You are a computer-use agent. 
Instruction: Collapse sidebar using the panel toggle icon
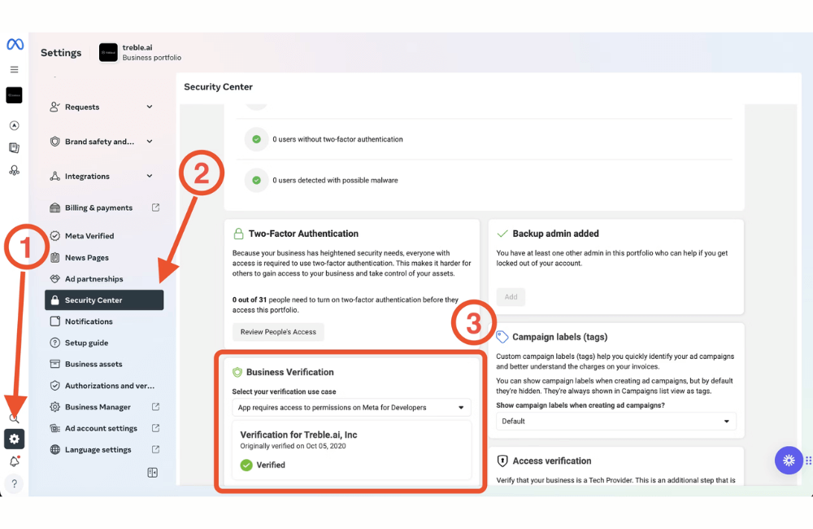pyautogui.click(x=151, y=473)
